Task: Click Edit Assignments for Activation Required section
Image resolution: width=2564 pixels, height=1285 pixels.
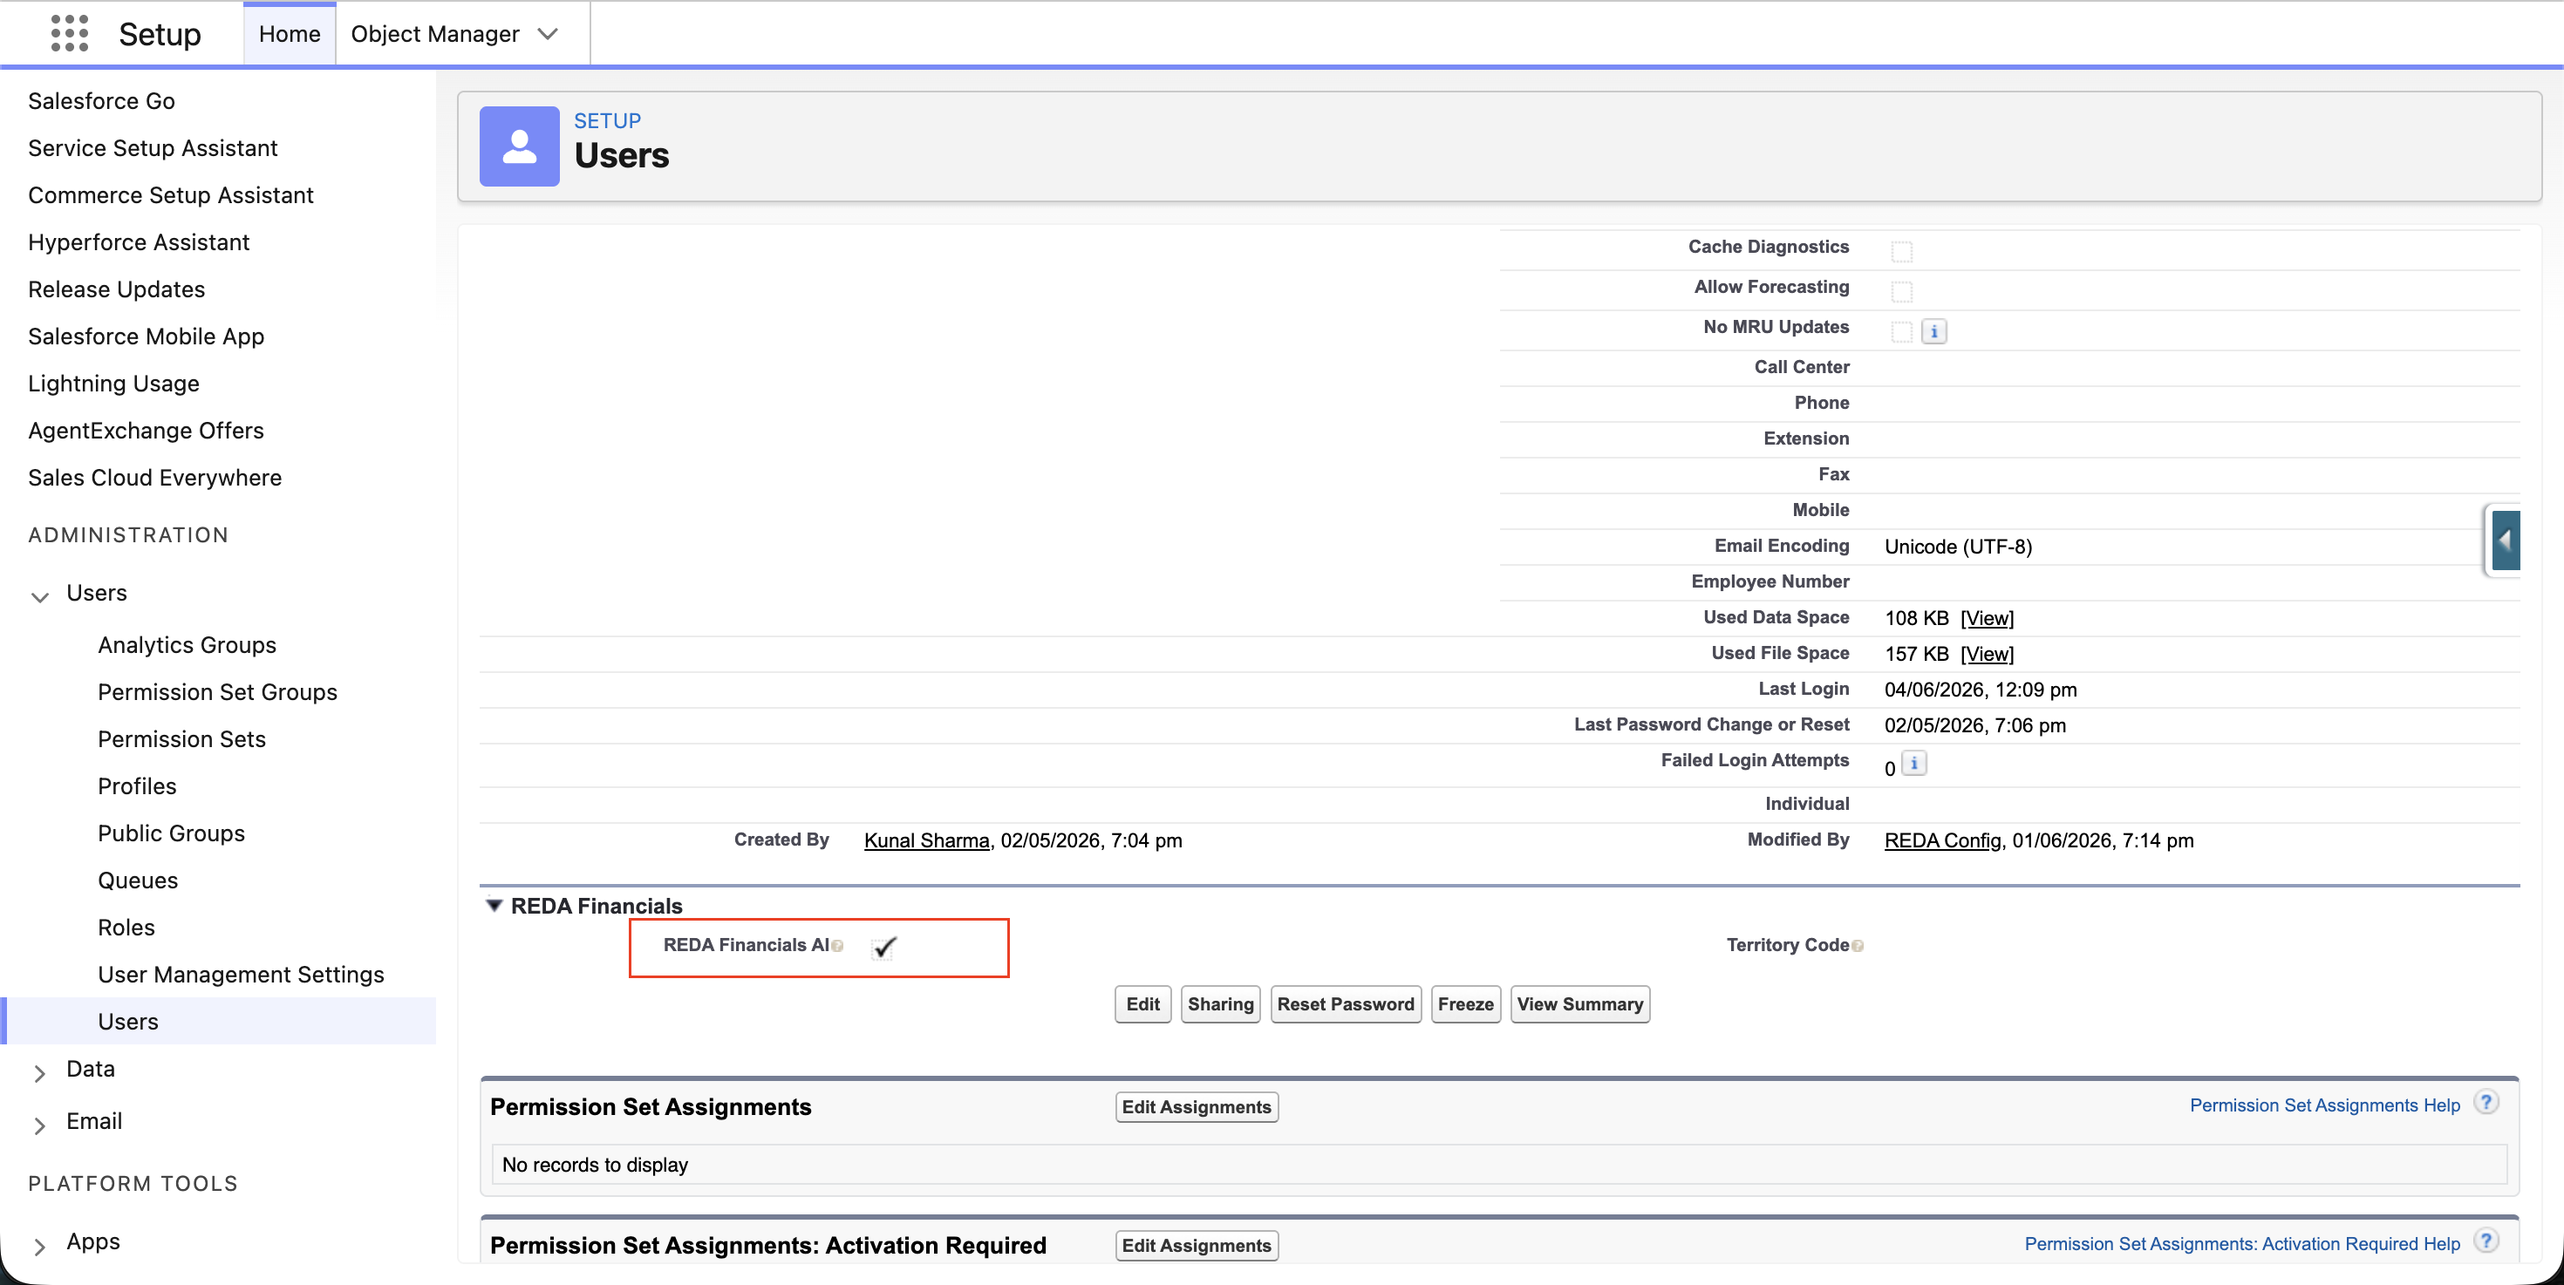Action: pos(1197,1245)
